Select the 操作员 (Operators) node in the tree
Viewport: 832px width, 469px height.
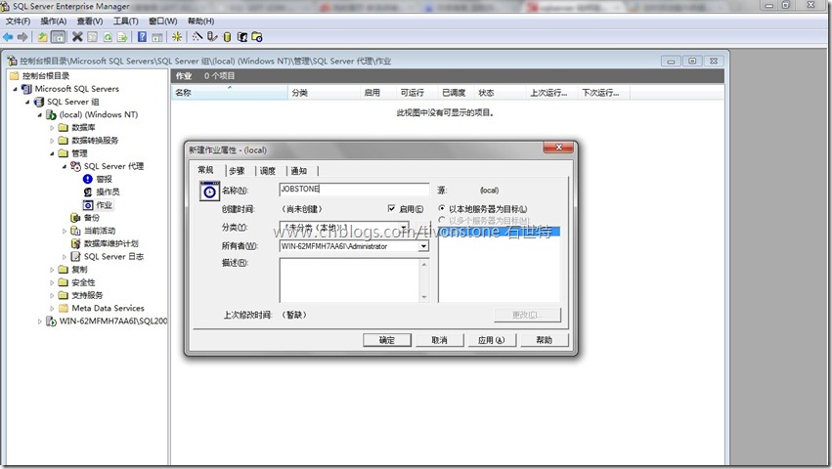click(107, 192)
